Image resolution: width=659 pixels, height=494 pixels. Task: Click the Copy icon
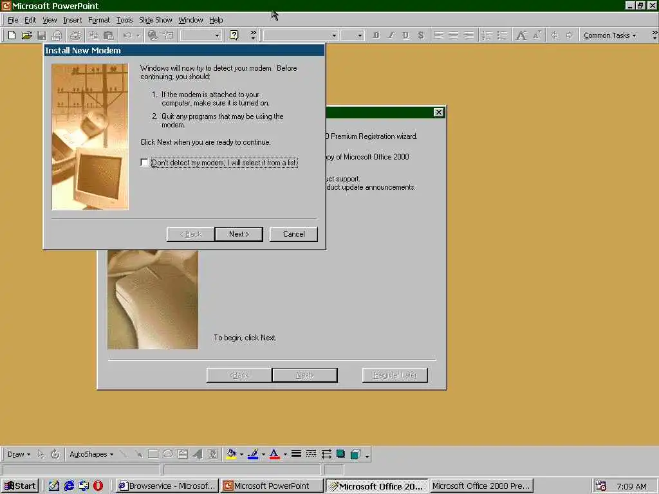(x=93, y=35)
